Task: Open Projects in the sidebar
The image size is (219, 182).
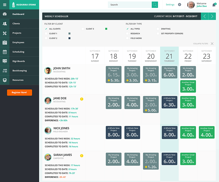Action: pyautogui.click(x=19, y=33)
